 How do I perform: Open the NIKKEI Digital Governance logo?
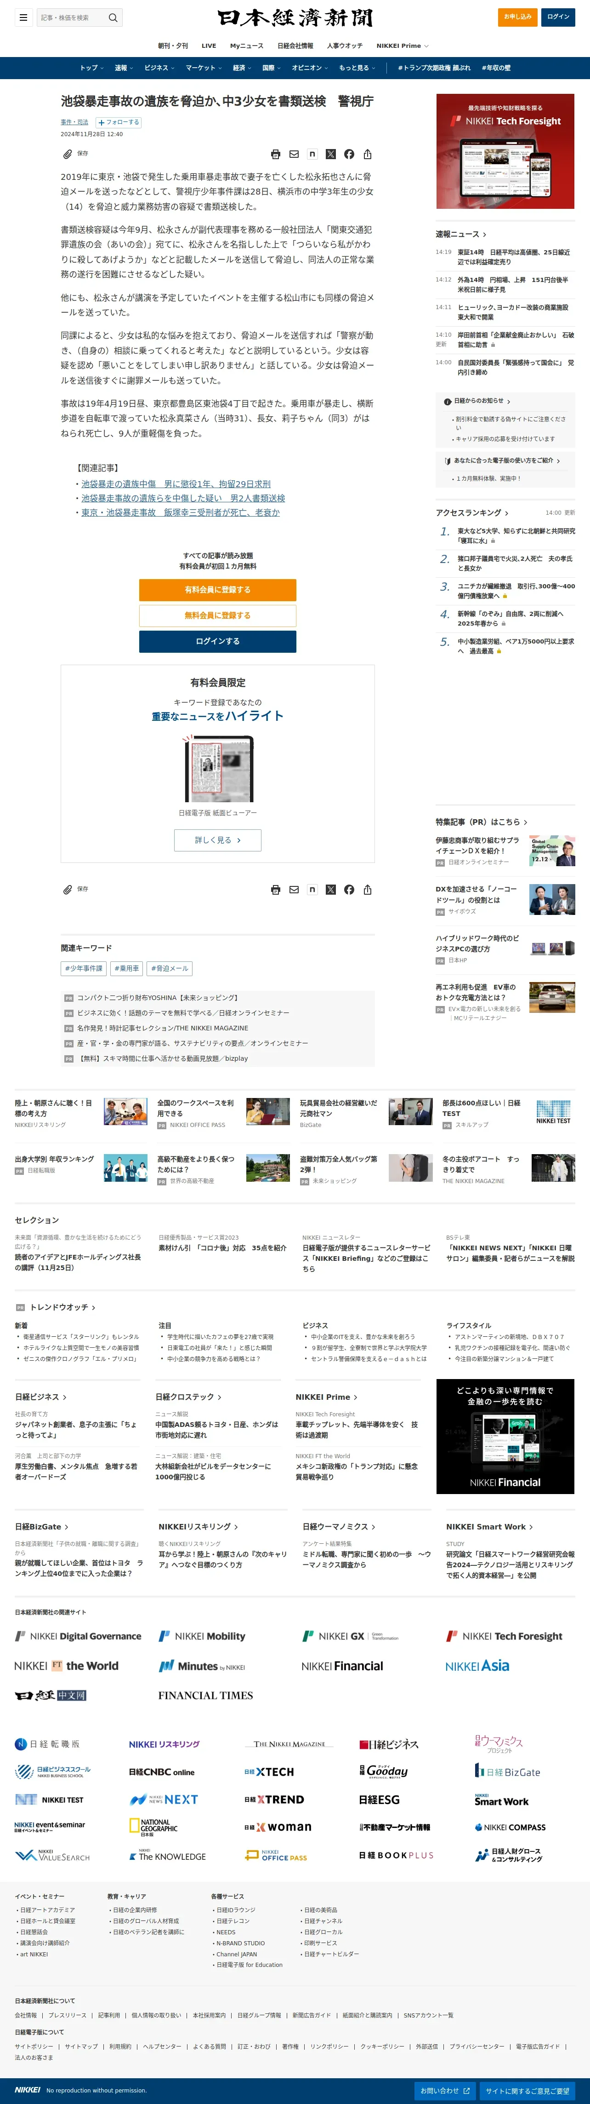pos(78,1636)
